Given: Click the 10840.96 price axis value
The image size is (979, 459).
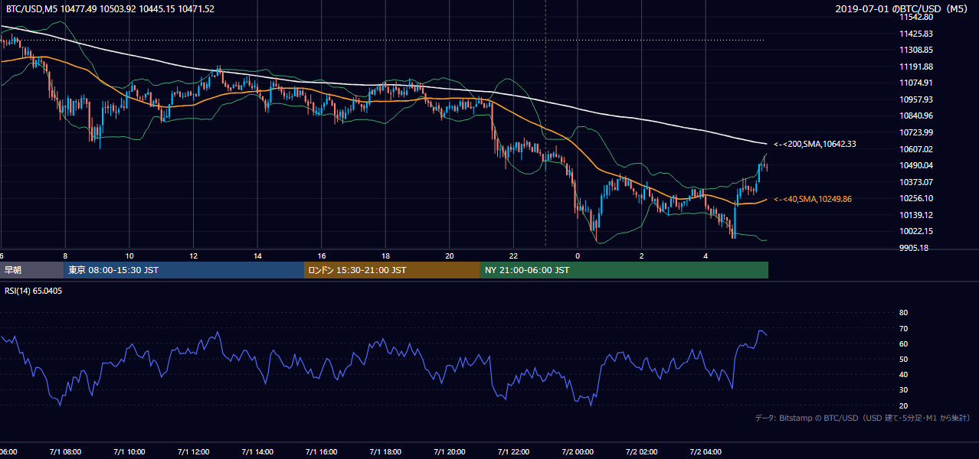Looking at the screenshot, I should (x=916, y=116).
